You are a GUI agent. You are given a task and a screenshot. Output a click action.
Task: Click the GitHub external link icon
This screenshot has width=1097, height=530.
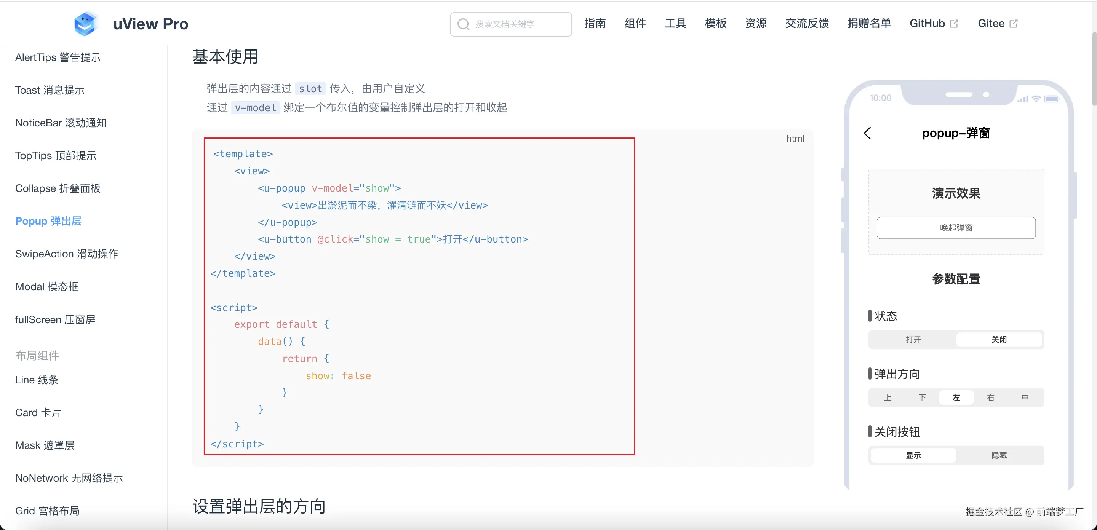(954, 24)
